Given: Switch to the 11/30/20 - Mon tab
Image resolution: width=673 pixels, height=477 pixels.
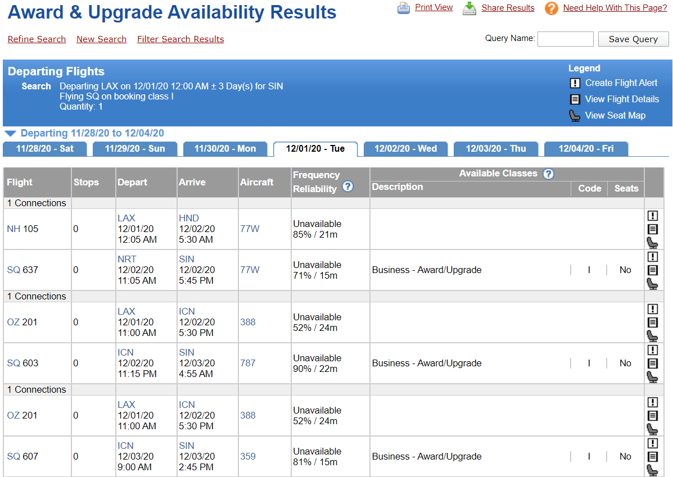Looking at the screenshot, I should click(225, 149).
